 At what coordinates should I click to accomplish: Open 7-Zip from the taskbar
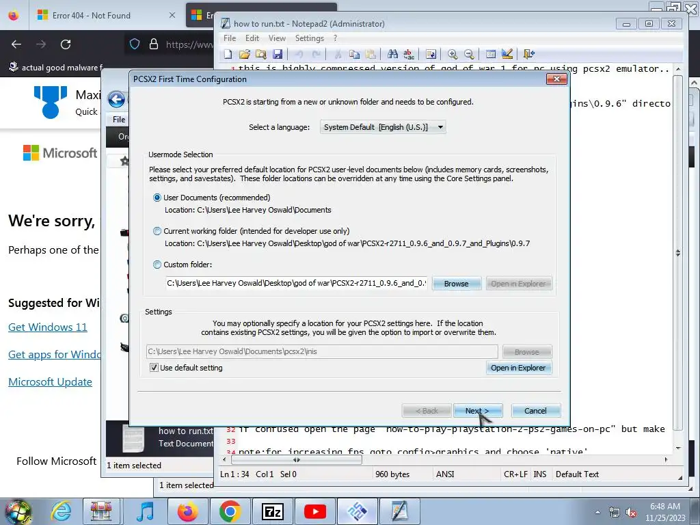click(x=273, y=511)
